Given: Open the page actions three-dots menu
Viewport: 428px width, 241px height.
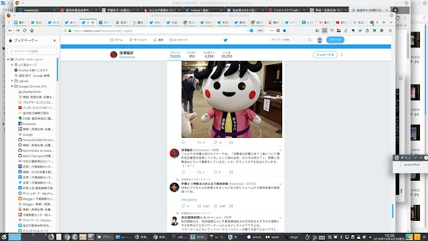Looking at the screenshot, I should tap(272, 31).
